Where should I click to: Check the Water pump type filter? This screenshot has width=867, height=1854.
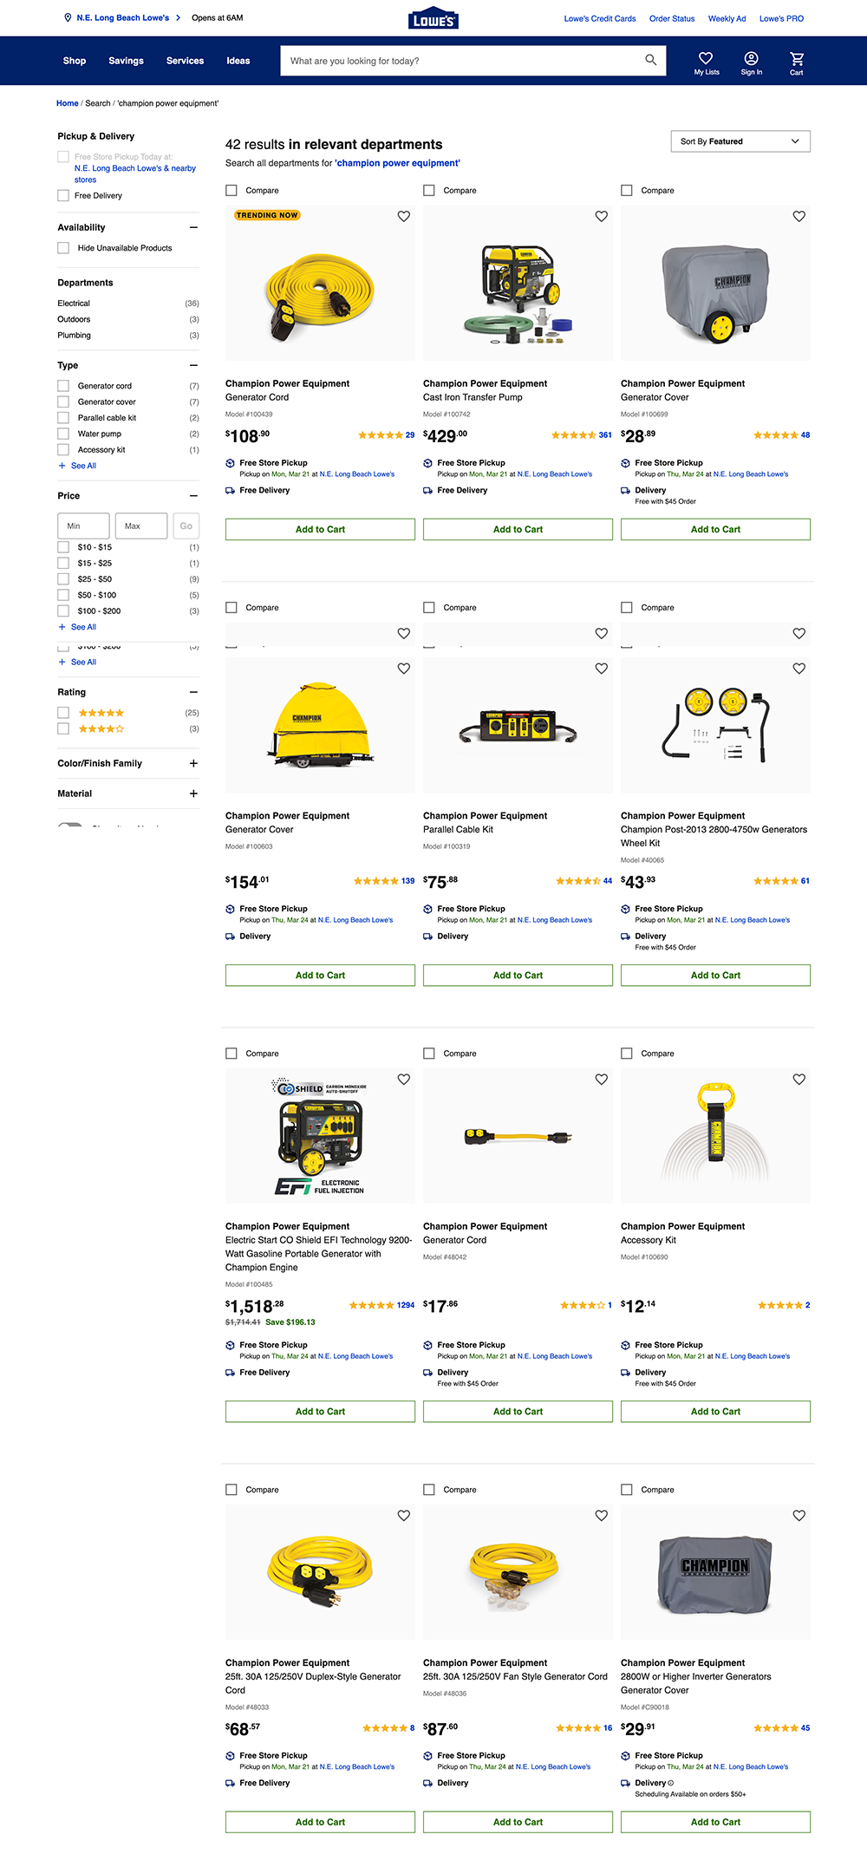coord(63,434)
